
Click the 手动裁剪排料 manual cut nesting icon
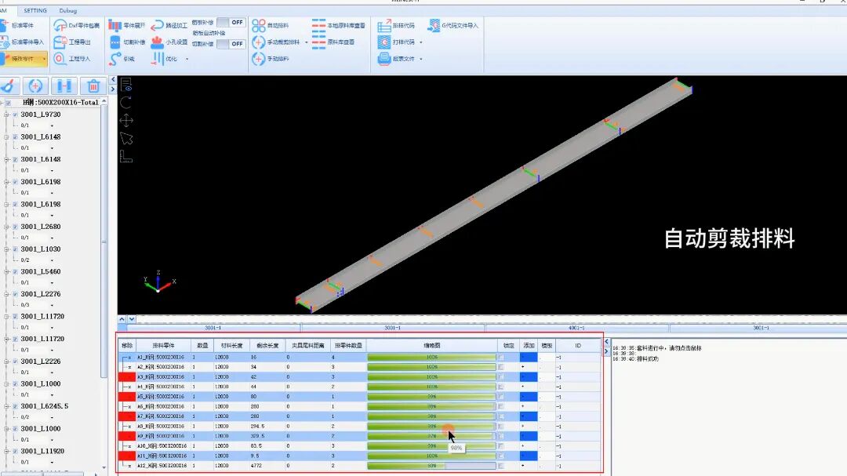tap(259, 42)
